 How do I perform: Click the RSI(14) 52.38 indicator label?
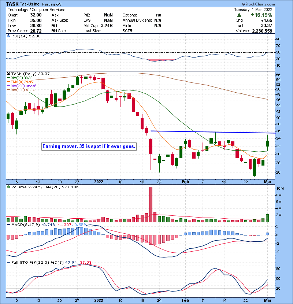point(26,36)
